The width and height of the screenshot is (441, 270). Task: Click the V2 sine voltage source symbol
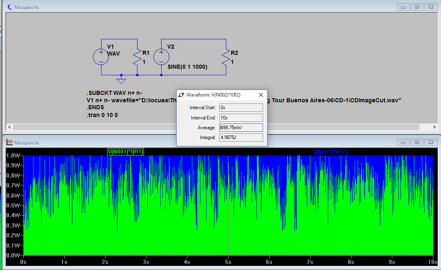(x=161, y=57)
